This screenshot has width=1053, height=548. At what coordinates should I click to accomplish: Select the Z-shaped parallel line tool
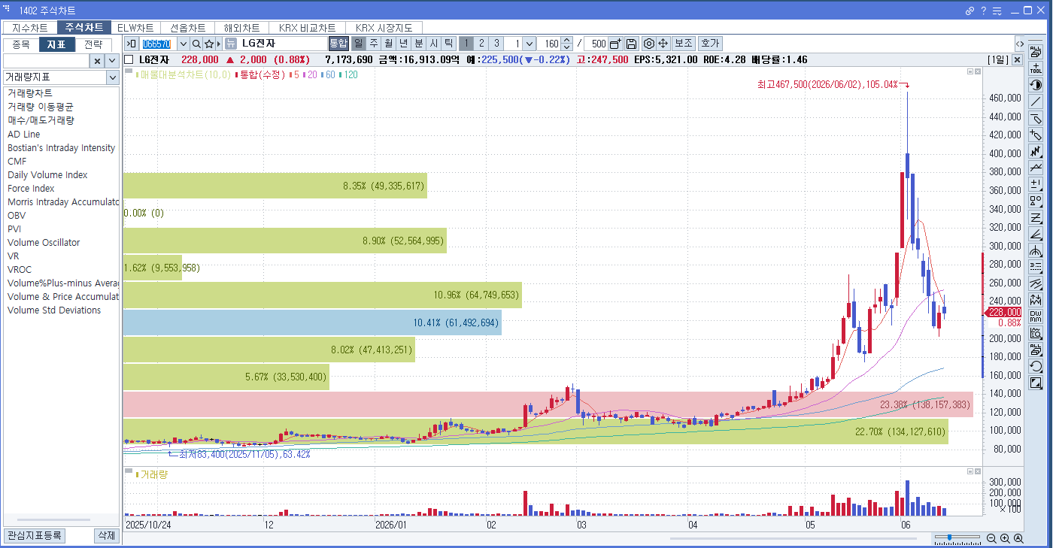[1036, 217]
